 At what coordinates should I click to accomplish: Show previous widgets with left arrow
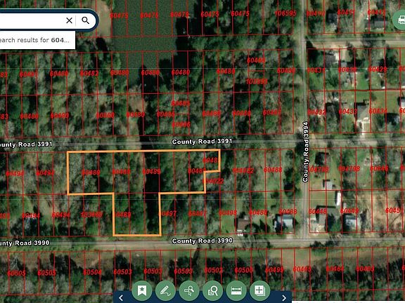(121, 297)
